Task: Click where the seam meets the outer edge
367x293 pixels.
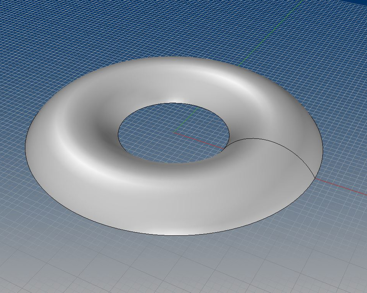Action: coord(315,179)
